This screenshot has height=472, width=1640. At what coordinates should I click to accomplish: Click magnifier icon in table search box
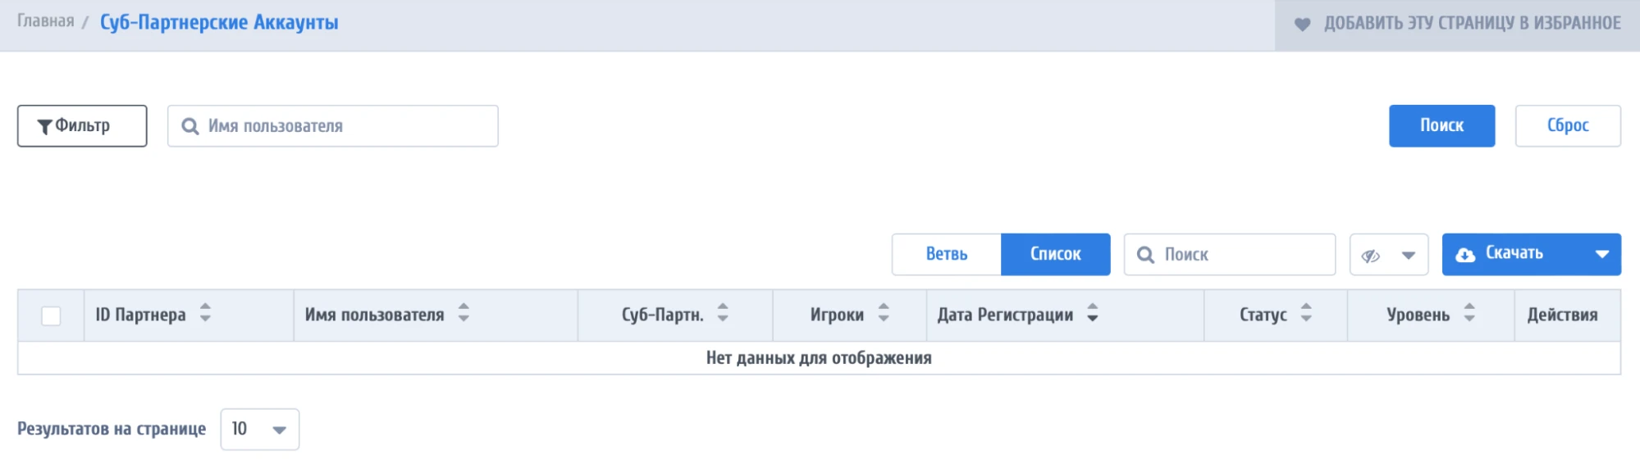pos(1146,255)
